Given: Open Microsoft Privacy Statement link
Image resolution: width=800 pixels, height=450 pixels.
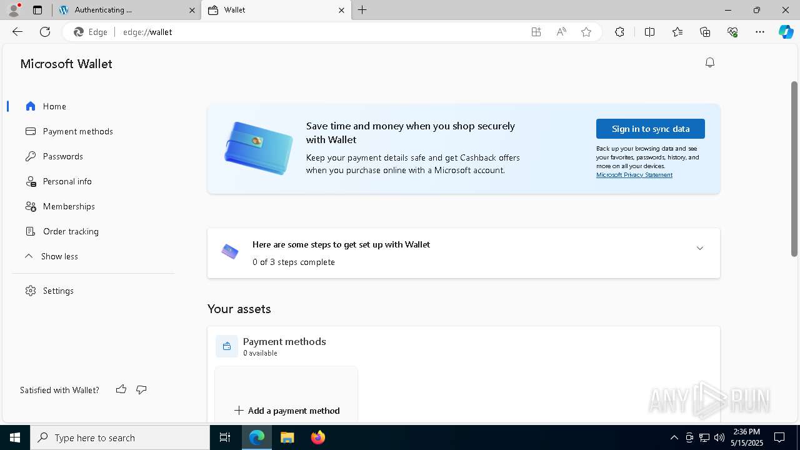Looking at the screenshot, I should [x=634, y=175].
